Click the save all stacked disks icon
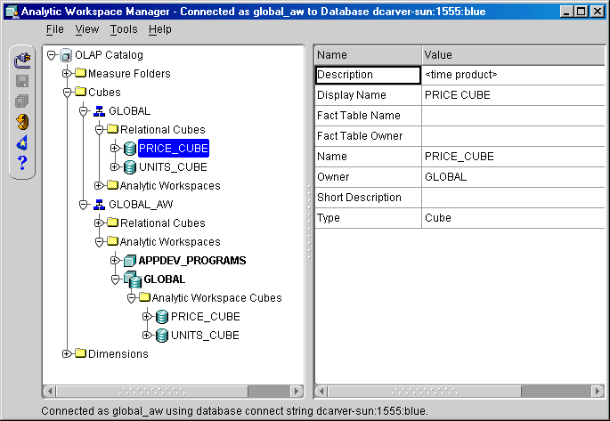Screen dimensions: 610x421 (x=21, y=101)
